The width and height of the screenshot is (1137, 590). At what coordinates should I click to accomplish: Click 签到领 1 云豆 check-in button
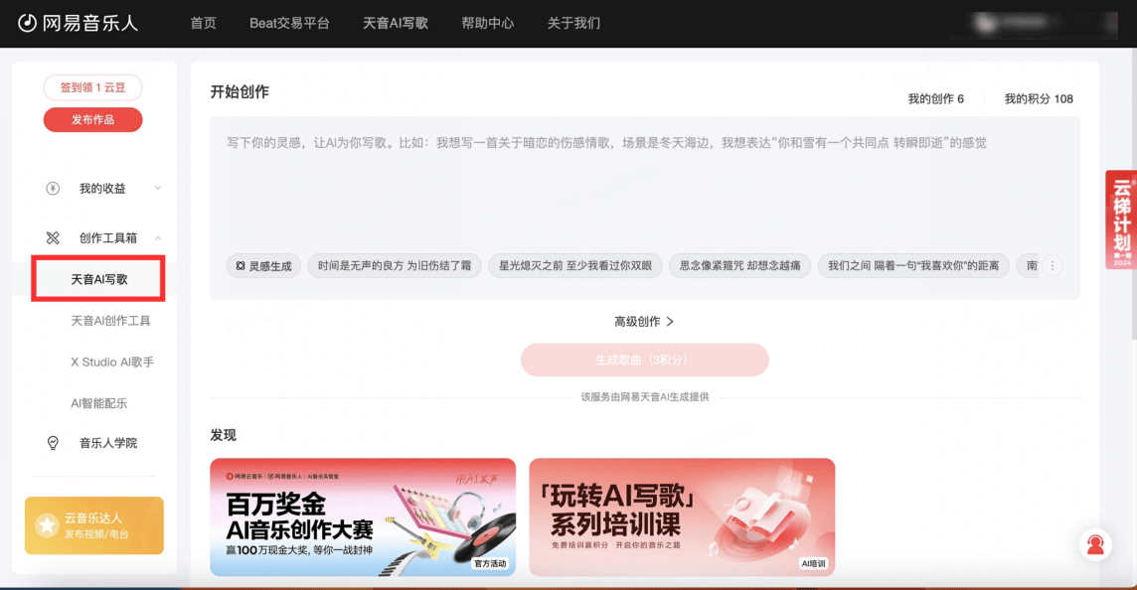click(x=92, y=87)
